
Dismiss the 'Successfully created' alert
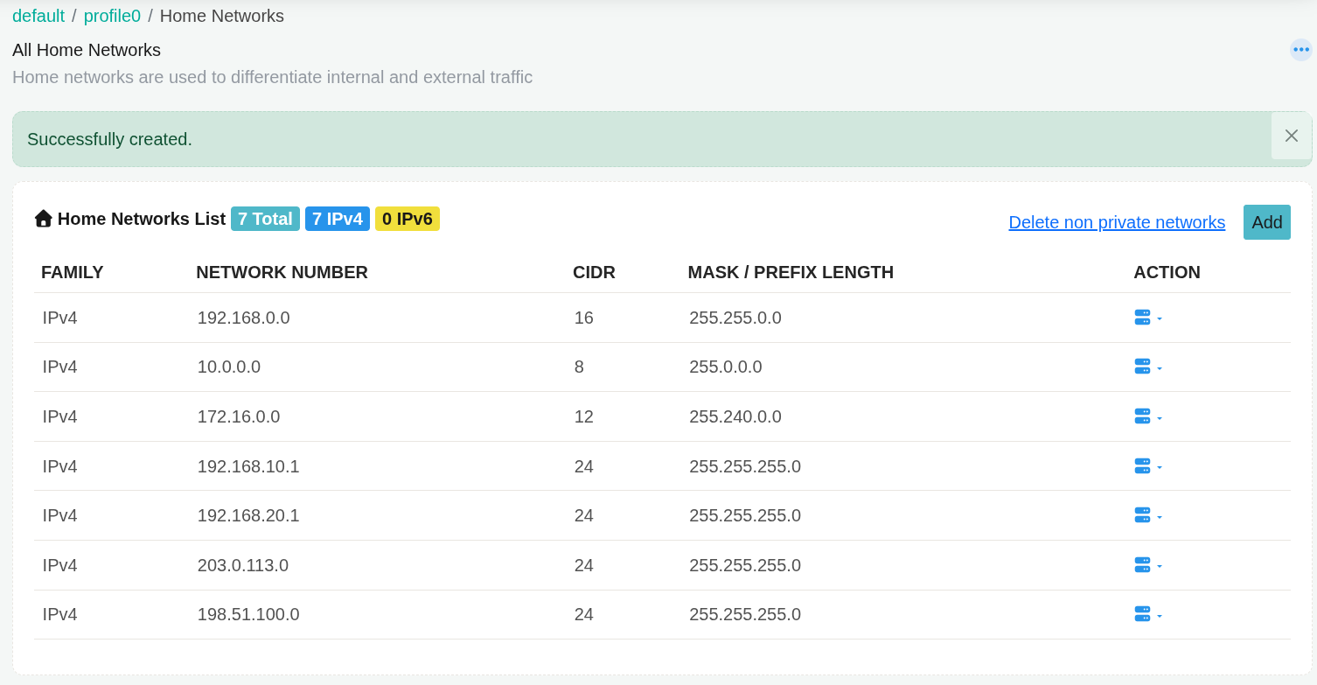click(x=1292, y=136)
